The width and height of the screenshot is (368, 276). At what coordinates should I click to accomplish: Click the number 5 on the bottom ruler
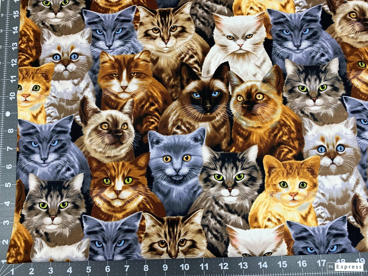coord(89,269)
